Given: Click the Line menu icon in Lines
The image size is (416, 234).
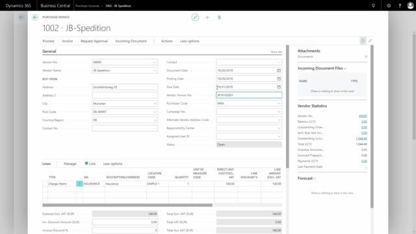Looking at the screenshot, I should coord(86,164).
